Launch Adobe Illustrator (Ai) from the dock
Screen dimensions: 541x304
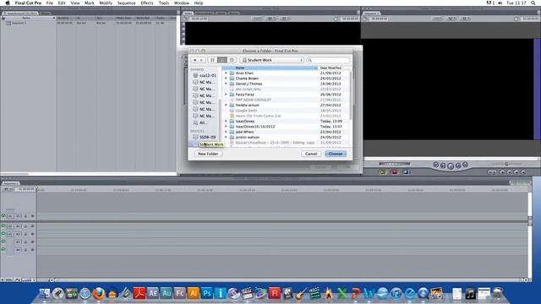click(194, 293)
